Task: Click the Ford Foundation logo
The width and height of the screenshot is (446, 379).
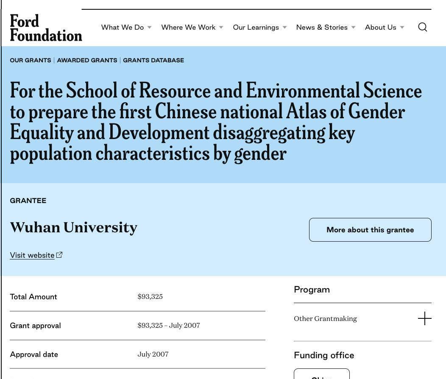Action: tap(46, 28)
